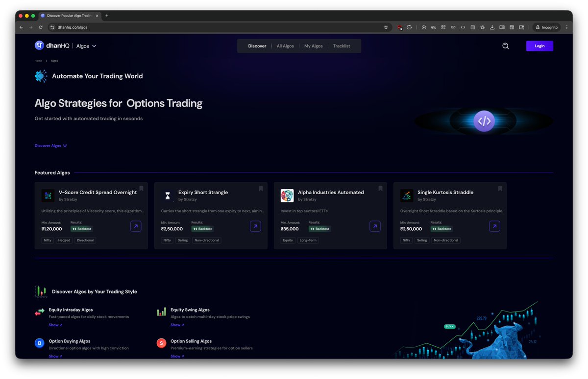
Task: Click Alpha Industries Automated logo
Action: [x=287, y=196]
